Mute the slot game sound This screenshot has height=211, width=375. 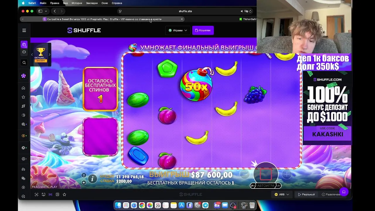pyautogui.click(x=84, y=183)
